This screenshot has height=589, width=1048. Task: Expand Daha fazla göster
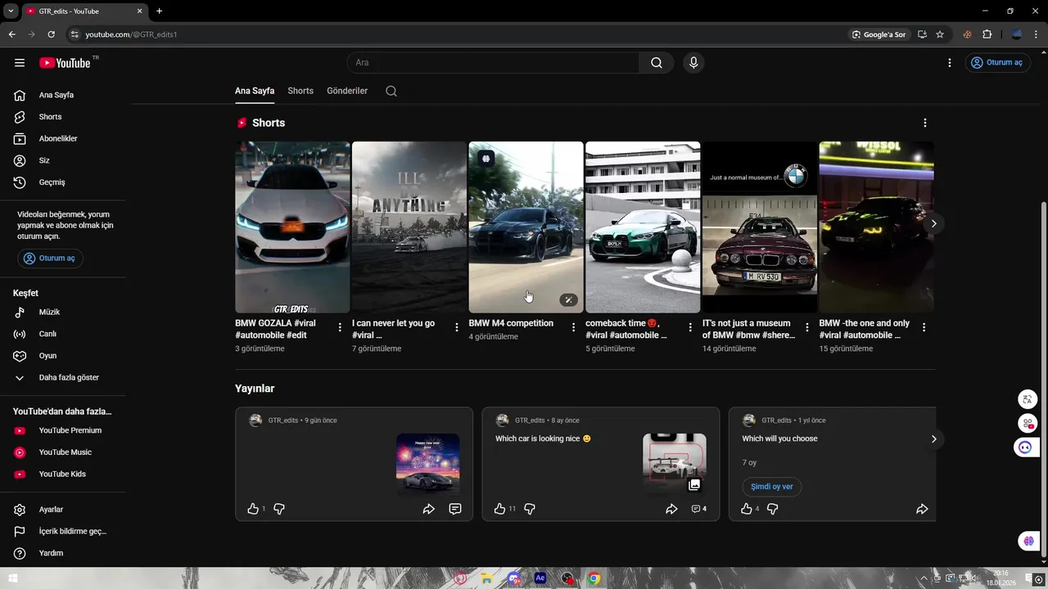coord(63,378)
